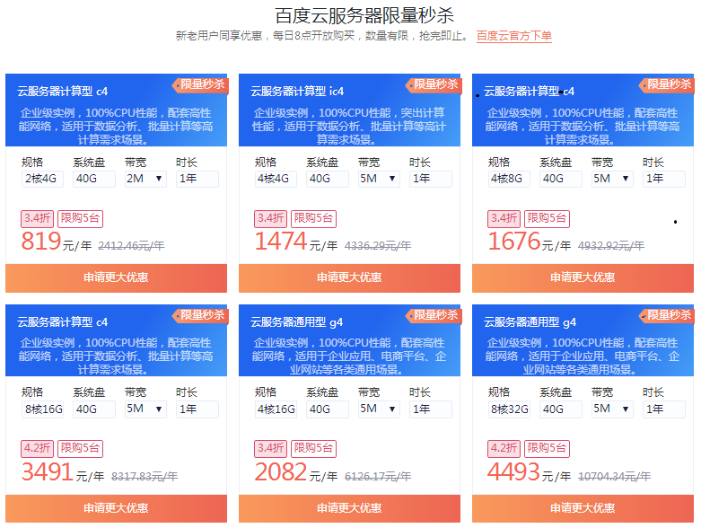Click the 40G system disk field on the 4核8G card
The height and width of the screenshot is (528, 701).
[561, 179]
